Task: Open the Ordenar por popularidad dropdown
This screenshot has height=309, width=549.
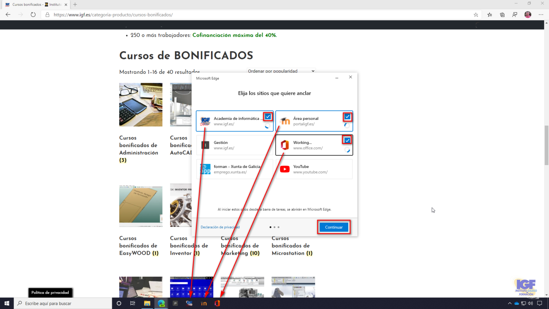Action: point(281,71)
